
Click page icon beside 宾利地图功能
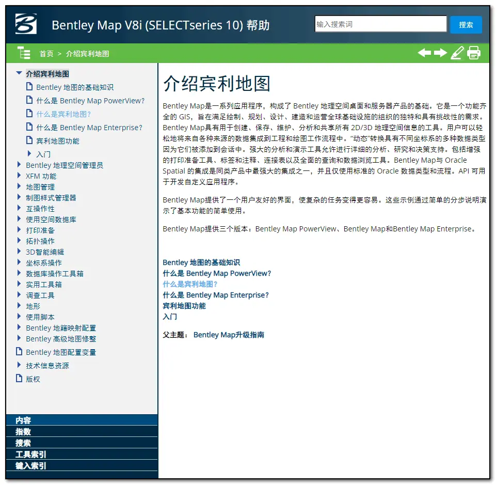[x=29, y=140]
